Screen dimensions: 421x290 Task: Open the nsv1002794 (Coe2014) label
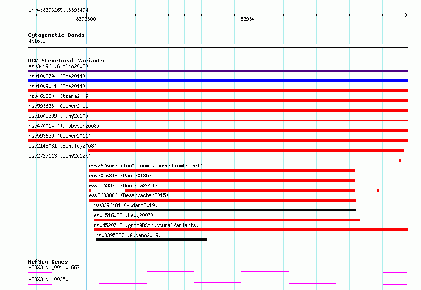click(x=57, y=76)
